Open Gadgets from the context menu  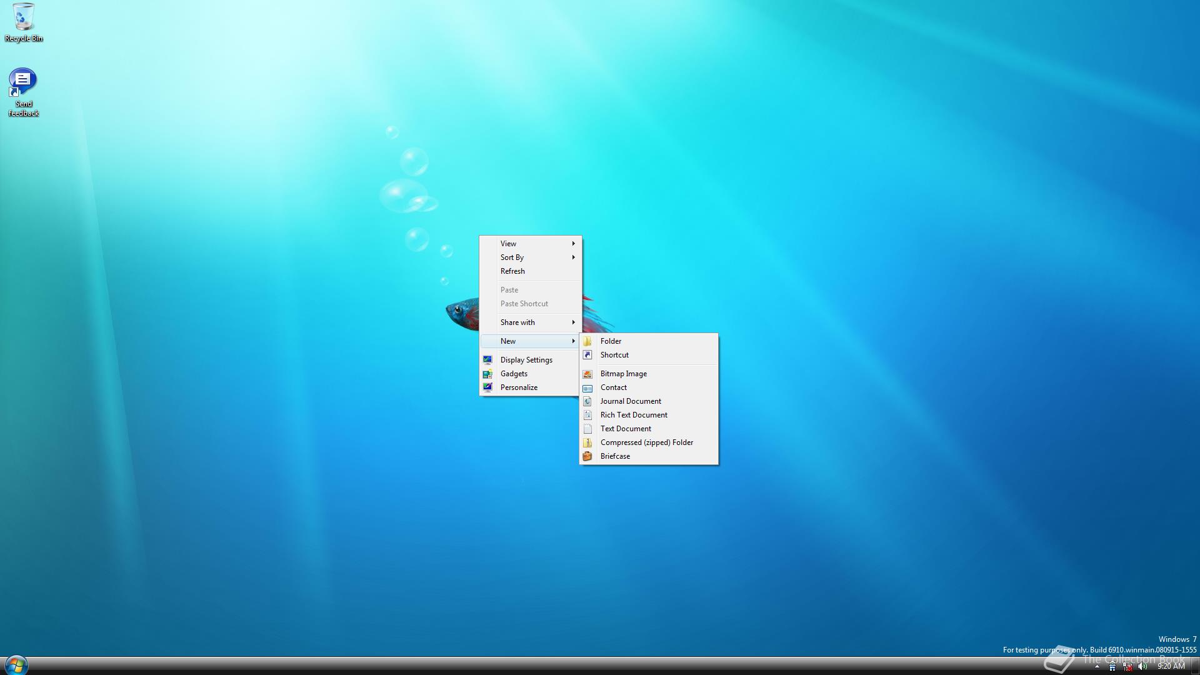[531, 374]
